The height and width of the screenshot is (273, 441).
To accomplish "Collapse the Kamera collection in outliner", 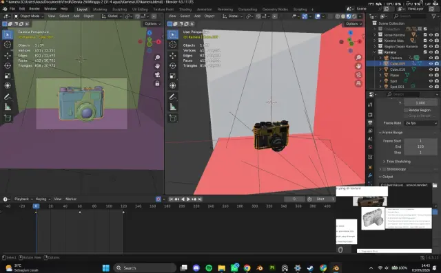I will (375, 52).
